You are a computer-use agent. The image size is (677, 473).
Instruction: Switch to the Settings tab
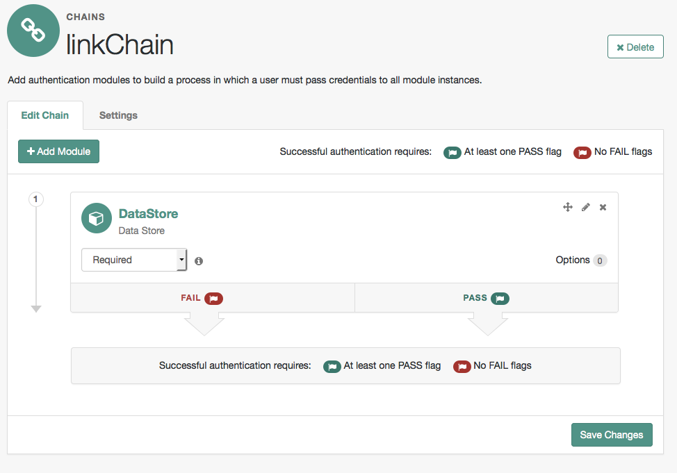point(118,115)
